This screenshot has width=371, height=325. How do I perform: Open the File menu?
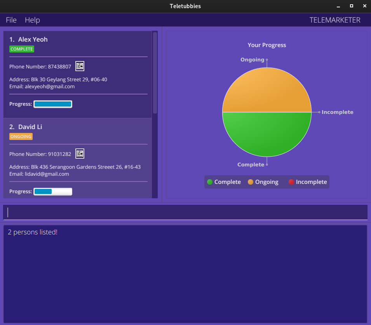coord(11,20)
